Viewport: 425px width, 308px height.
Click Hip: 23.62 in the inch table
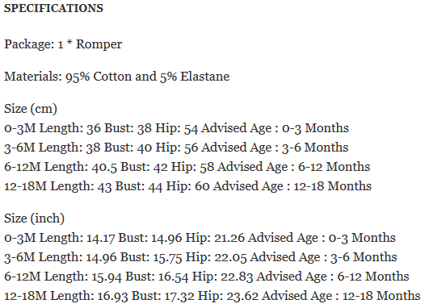[x=228, y=296]
